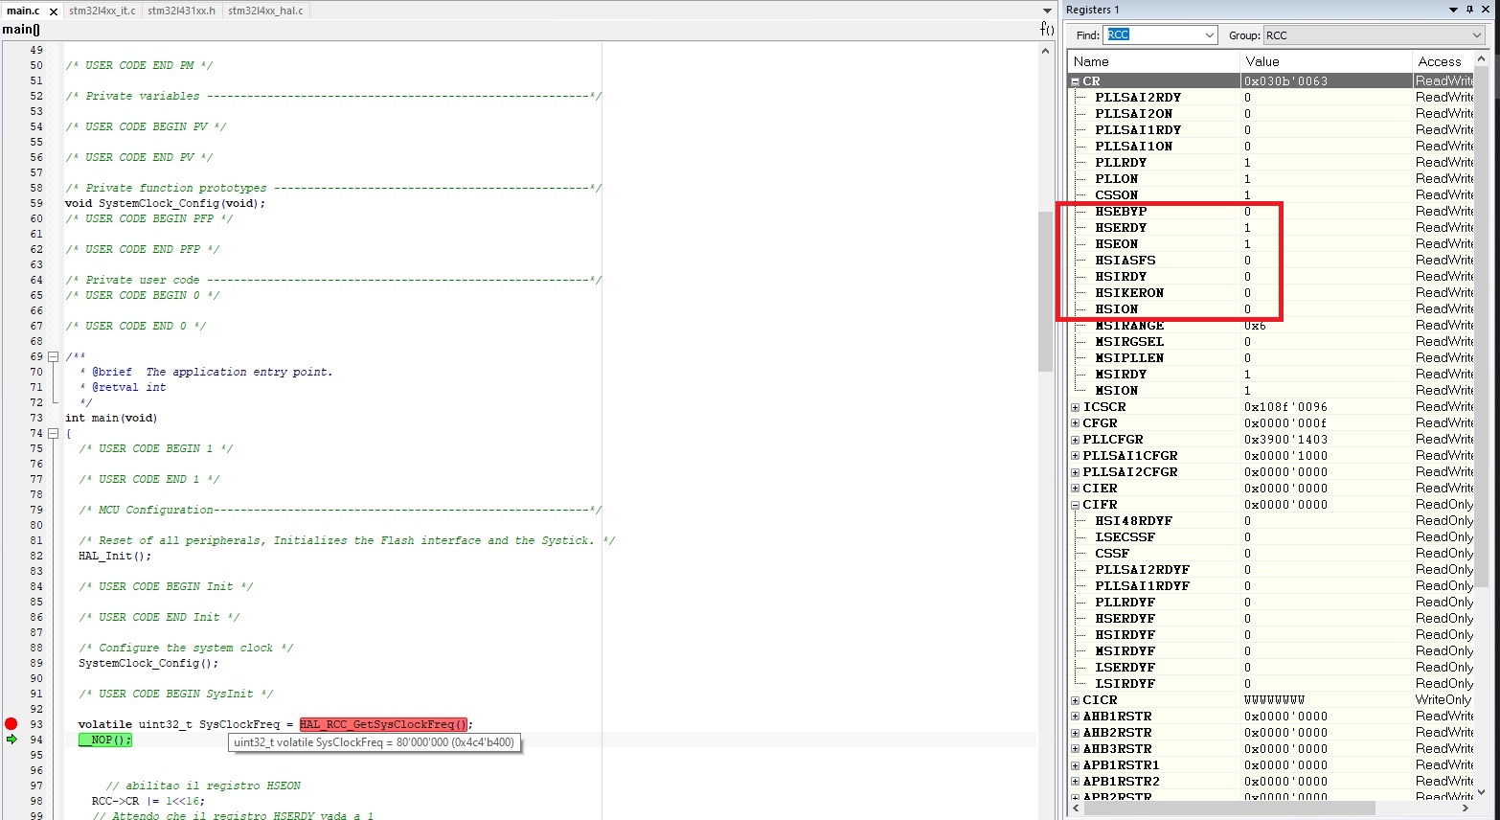Click the red breakpoint icon on line 93
Image resolution: width=1500 pixels, height=820 pixels.
[x=11, y=724]
